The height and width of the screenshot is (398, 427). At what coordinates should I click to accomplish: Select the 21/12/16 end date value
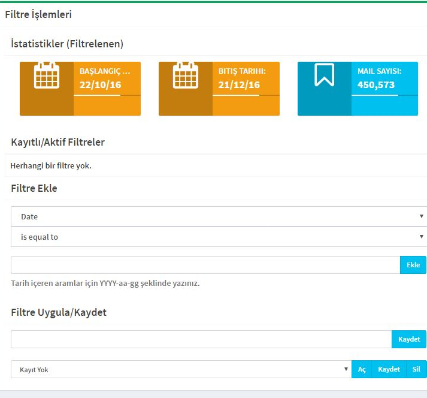click(239, 85)
